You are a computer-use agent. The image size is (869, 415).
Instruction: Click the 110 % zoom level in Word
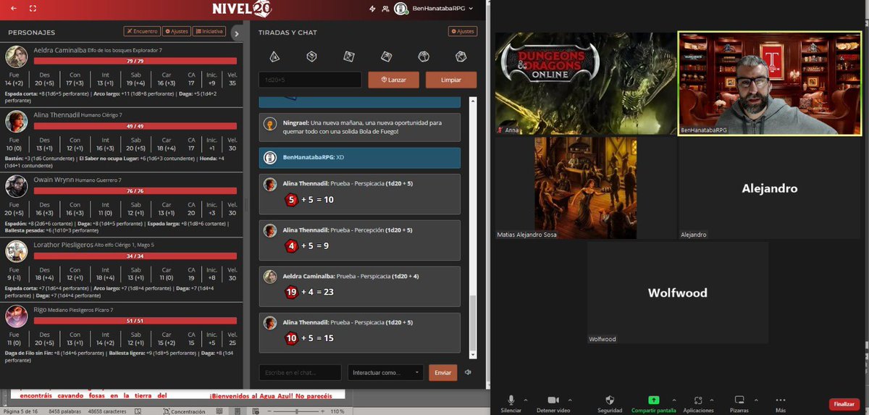[337, 411]
